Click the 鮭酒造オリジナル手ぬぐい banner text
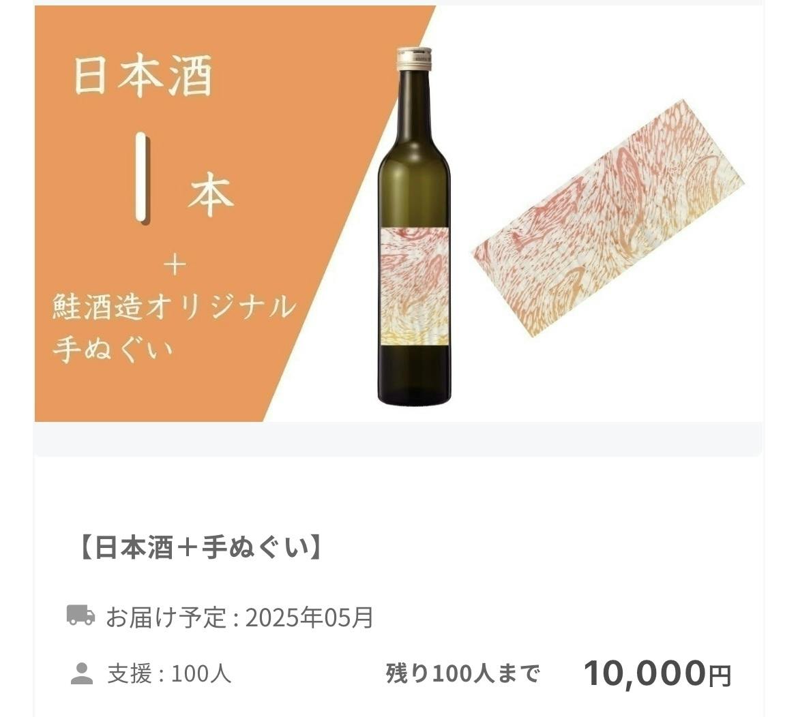The width and height of the screenshot is (798, 717). [x=173, y=327]
